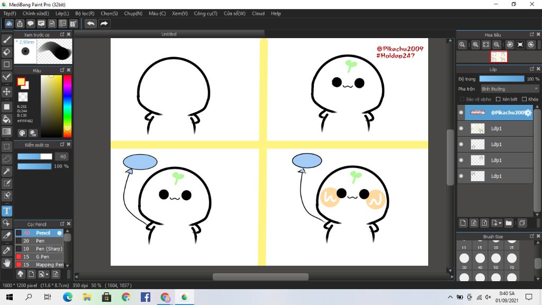This screenshot has width=542, height=305.
Task: Open the Cloud menu
Action: pos(258,13)
